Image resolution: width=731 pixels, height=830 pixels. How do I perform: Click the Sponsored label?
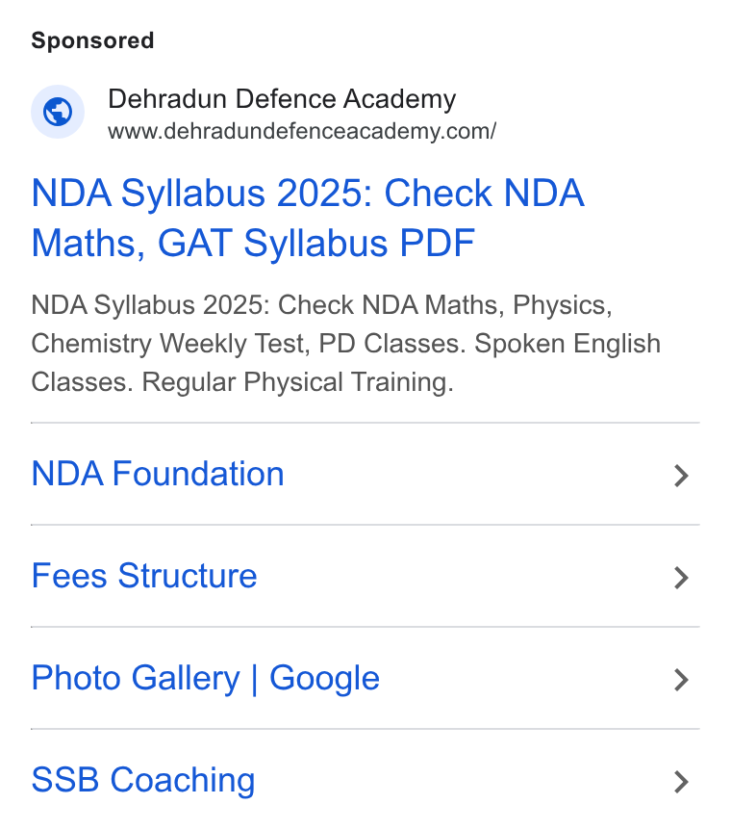[x=92, y=40]
